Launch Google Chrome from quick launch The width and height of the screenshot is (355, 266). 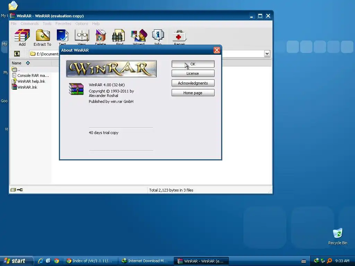(57, 261)
